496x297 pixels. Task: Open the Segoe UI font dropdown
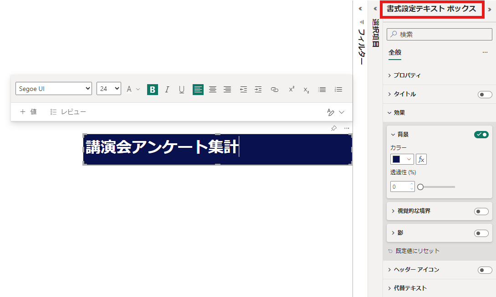(x=54, y=89)
